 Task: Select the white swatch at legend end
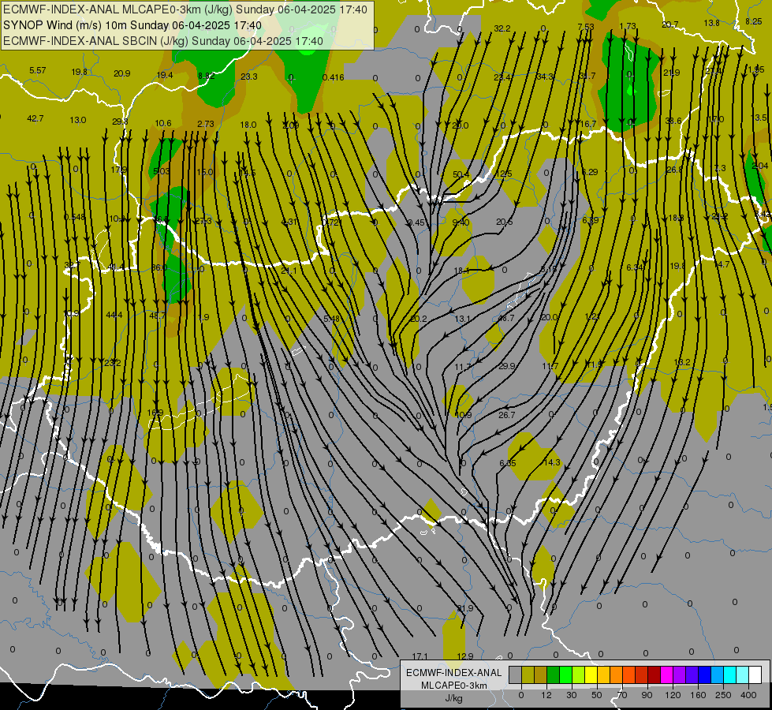click(755, 674)
